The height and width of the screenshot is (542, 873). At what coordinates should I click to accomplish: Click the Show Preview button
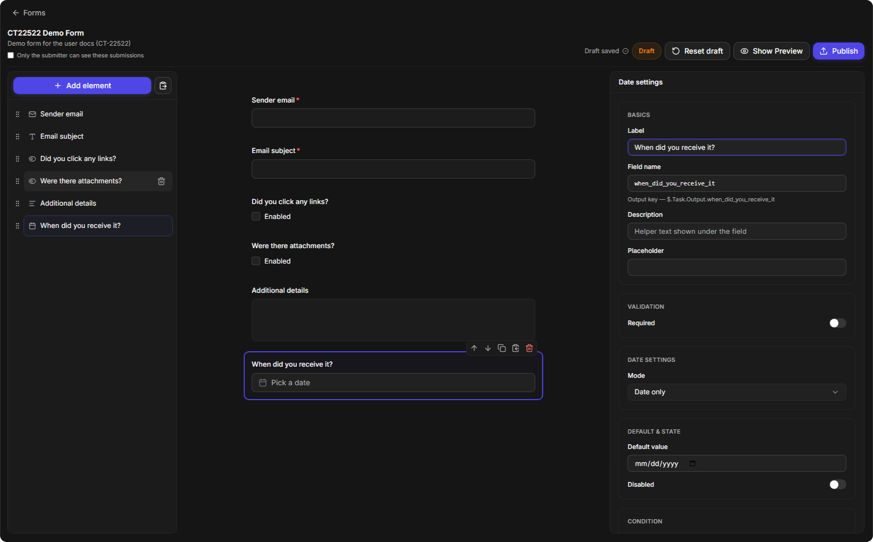tap(772, 51)
